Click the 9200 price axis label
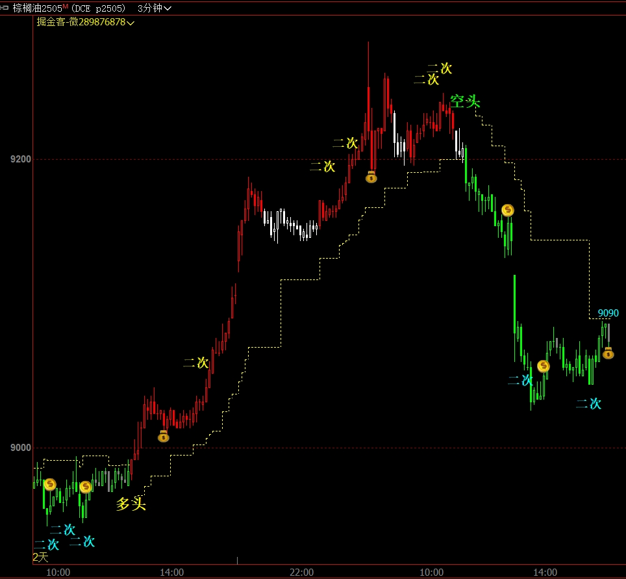The width and height of the screenshot is (626, 579). (x=20, y=159)
